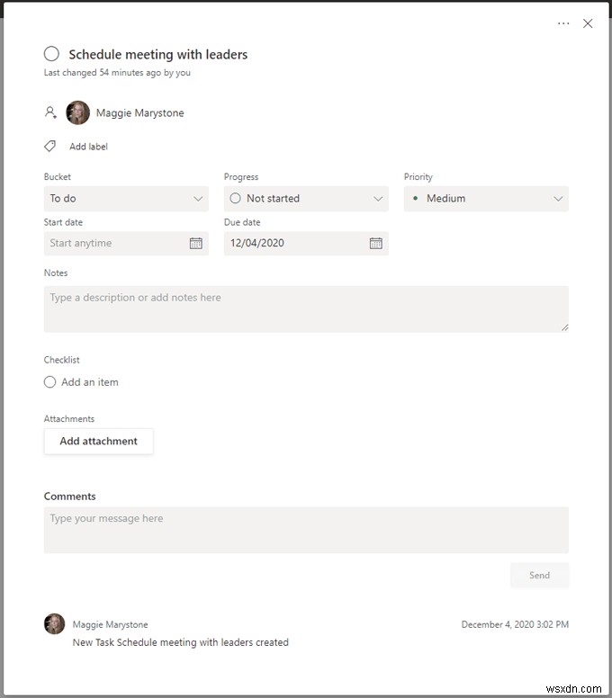612x698 pixels.
Task: Click the 'Last changed 54 minutes ago by you' text
Action: pos(117,73)
